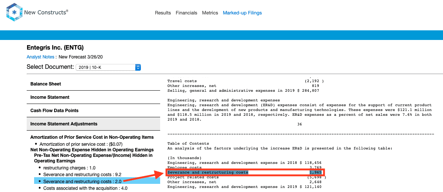The width and height of the screenshot is (443, 192).
Task: Click the Other increases, net 819 line
Action: click(x=243, y=86)
